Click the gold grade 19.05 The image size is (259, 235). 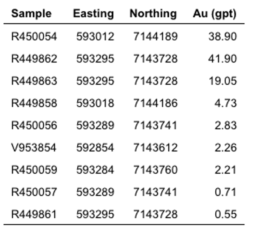223,81
